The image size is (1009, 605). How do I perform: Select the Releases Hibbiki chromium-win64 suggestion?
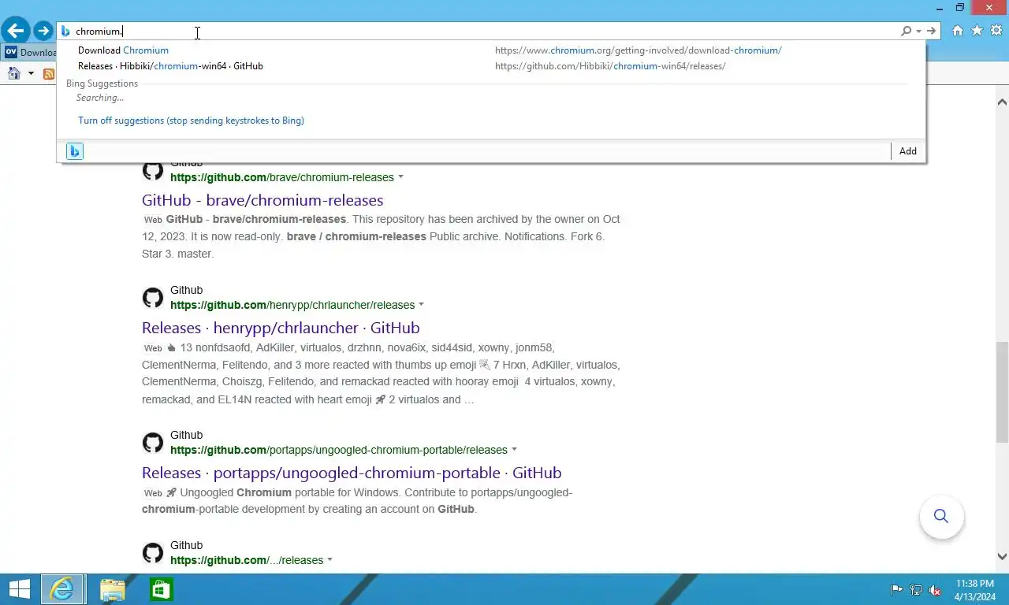[490, 66]
